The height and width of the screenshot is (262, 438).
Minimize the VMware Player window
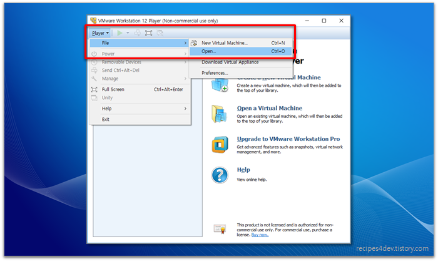click(x=307, y=21)
